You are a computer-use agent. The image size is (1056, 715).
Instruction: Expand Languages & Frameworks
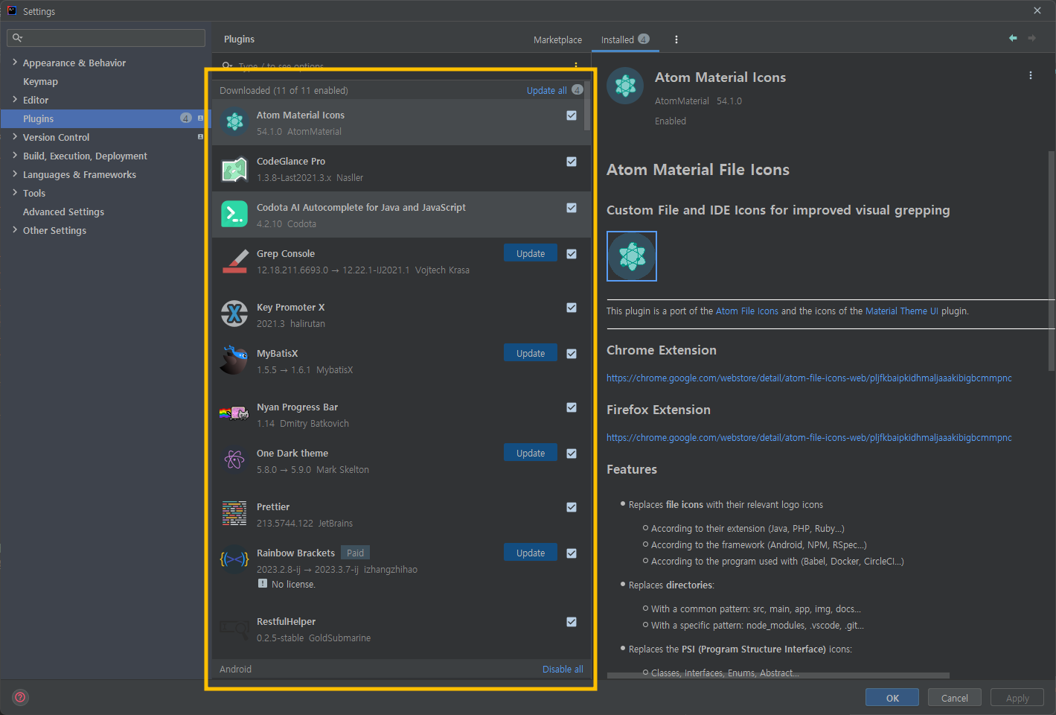point(15,174)
